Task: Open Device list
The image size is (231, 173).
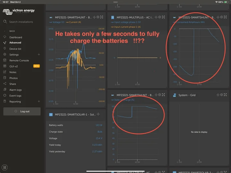Action: [x=15, y=49]
